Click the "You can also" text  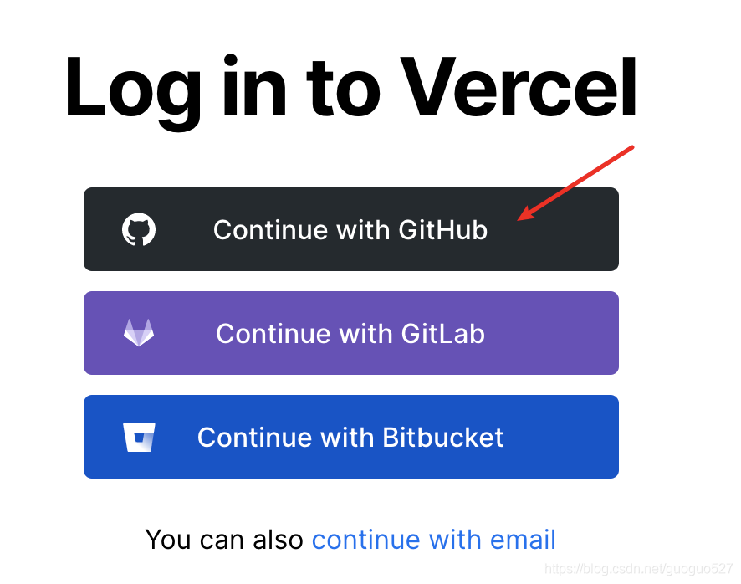tap(224, 540)
